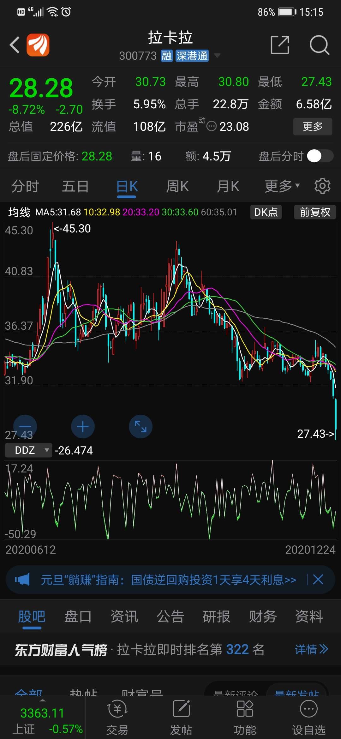Screen dimensions: 341x739
Task: Tap the 金额 6.58亿 value
Action: tap(314, 104)
